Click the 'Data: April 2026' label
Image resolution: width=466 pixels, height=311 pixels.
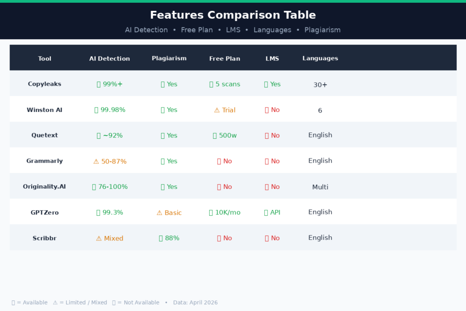click(195, 302)
